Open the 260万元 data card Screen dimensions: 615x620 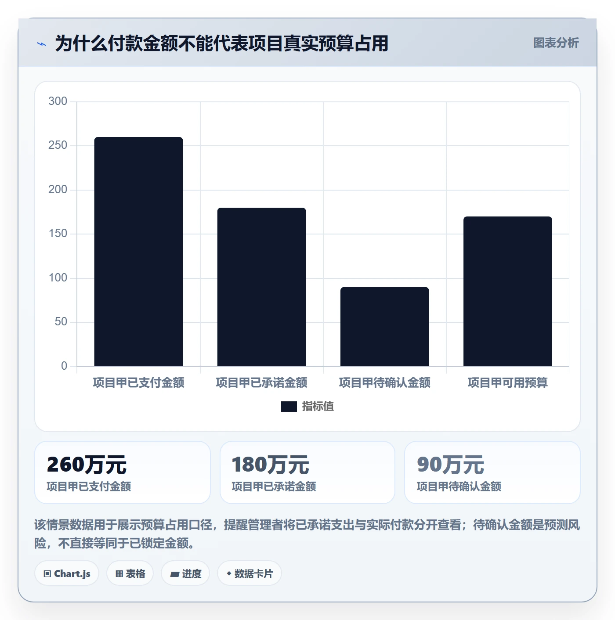(x=123, y=472)
